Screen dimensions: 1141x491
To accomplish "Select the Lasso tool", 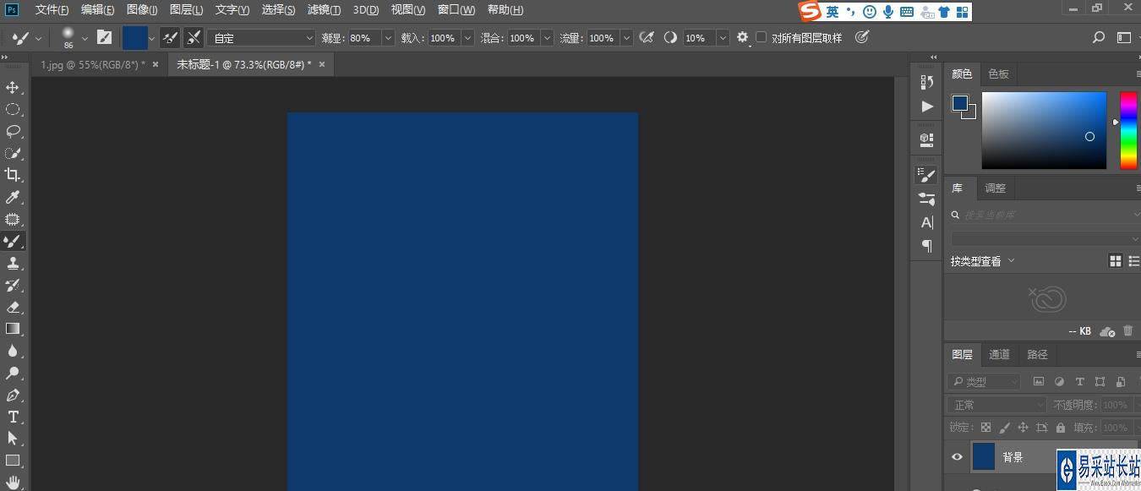I will (x=13, y=131).
